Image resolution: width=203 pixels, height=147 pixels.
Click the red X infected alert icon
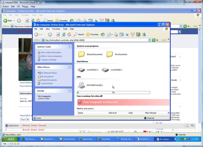click(x=80, y=102)
